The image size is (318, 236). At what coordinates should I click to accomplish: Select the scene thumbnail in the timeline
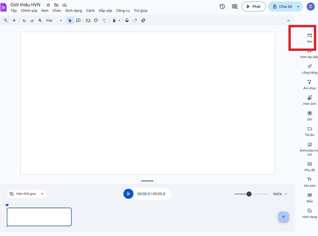(39, 217)
